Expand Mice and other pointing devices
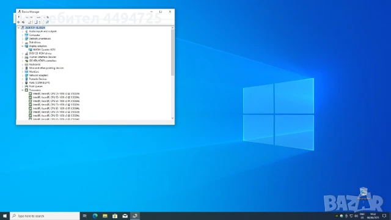Viewport: 391px width, 220px height. point(23,68)
